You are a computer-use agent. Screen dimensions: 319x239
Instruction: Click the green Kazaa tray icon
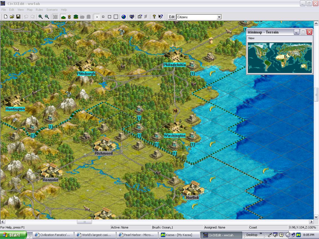pos(299,235)
